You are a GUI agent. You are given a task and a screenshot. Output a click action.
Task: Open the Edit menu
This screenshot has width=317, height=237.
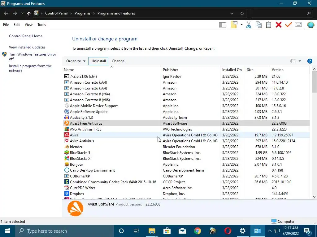pyautogui.click(x=17, y=25)
